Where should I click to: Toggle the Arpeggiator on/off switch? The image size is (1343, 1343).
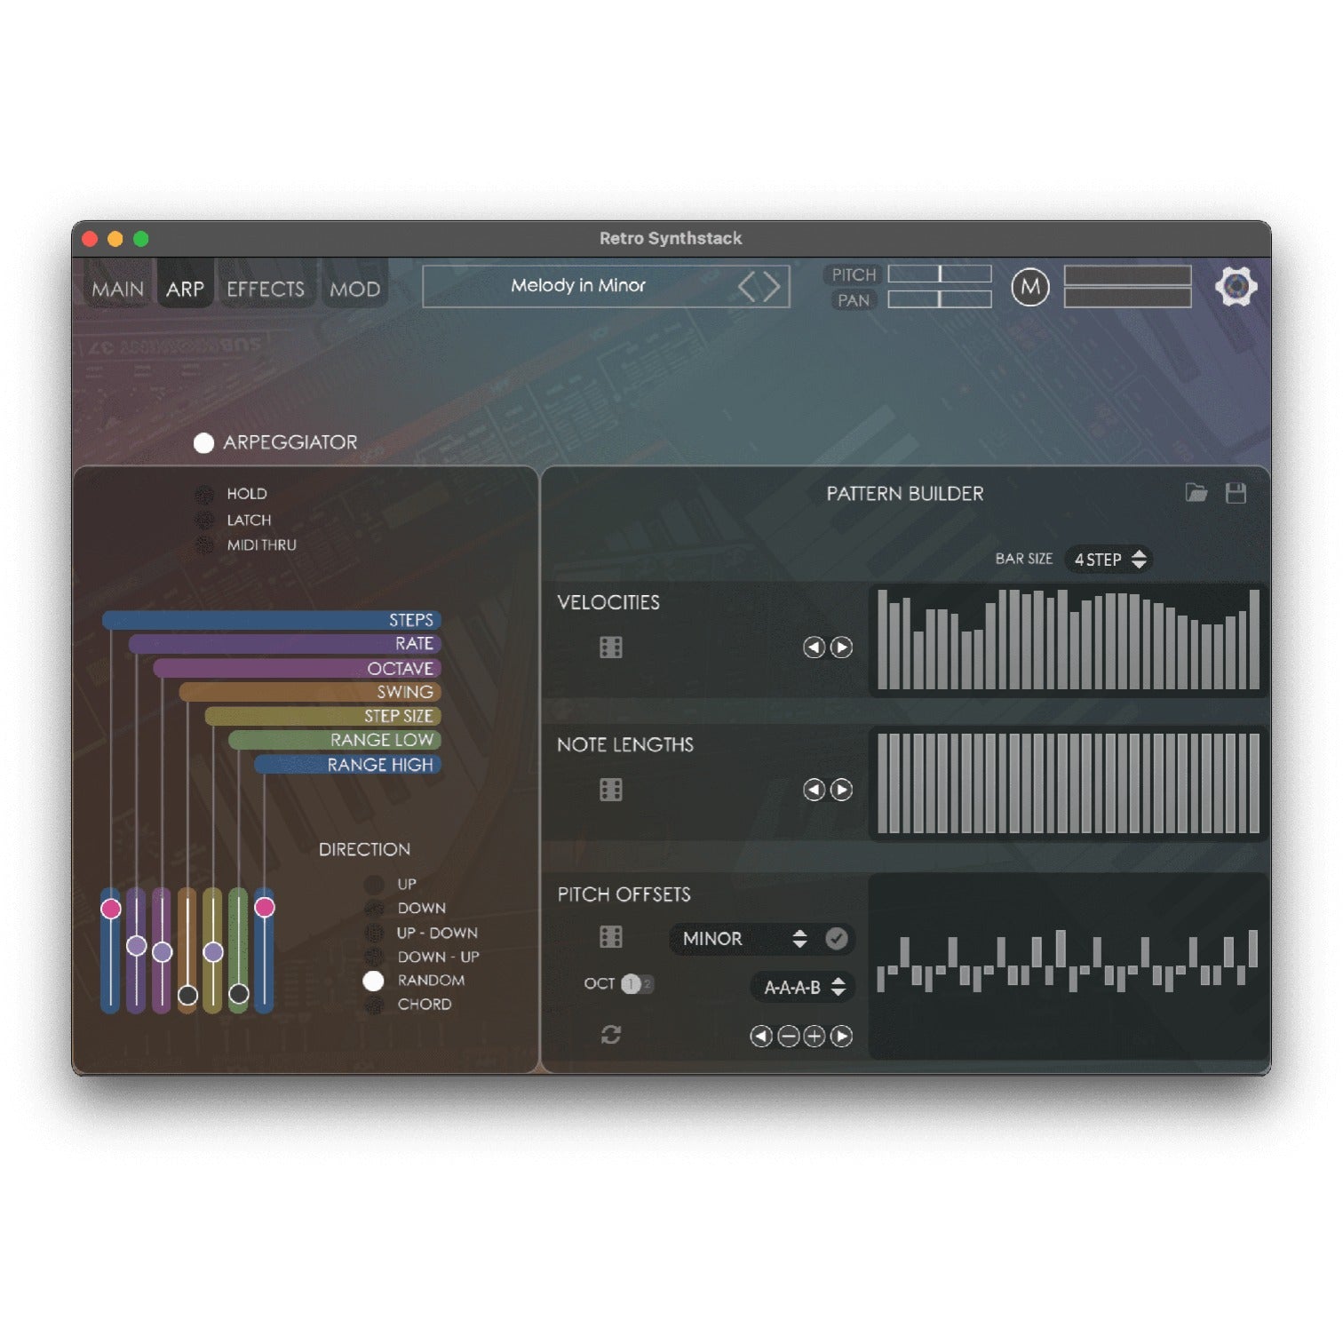coord(203,443)
